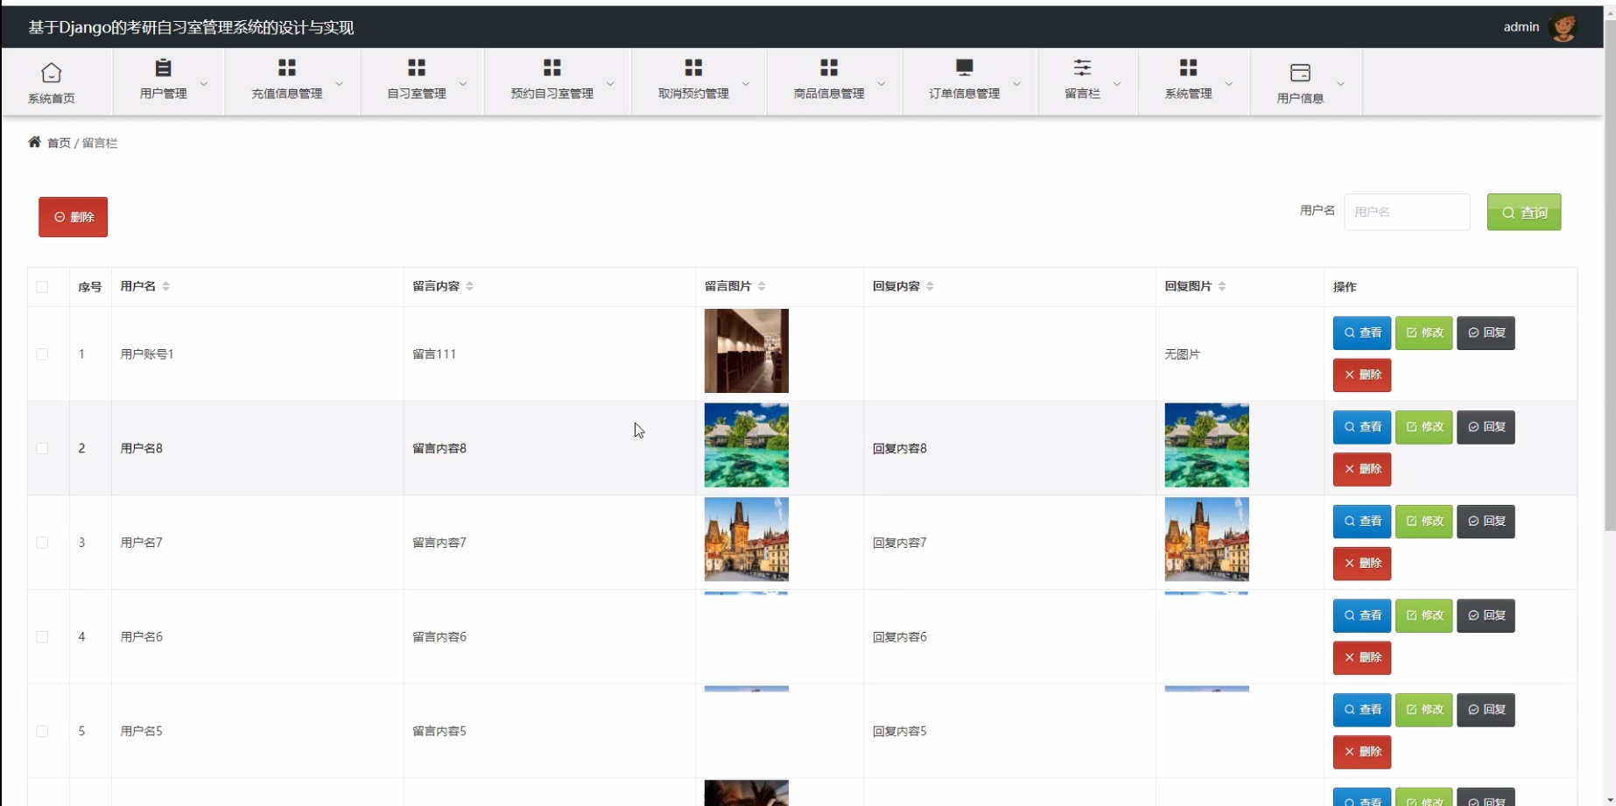
Task: Click the 首页 breadcrumb link
Action: coord(59,143)
